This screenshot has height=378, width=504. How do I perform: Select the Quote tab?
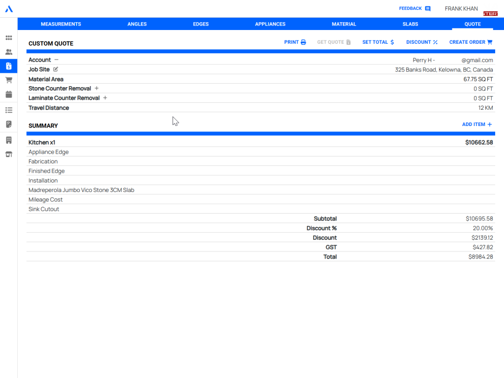472,24
